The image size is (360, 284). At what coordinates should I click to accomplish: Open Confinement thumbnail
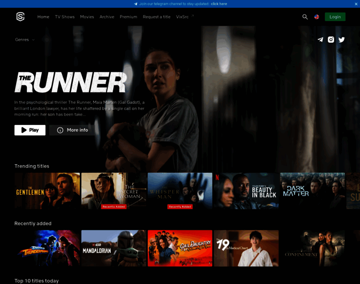pos(313,248)
